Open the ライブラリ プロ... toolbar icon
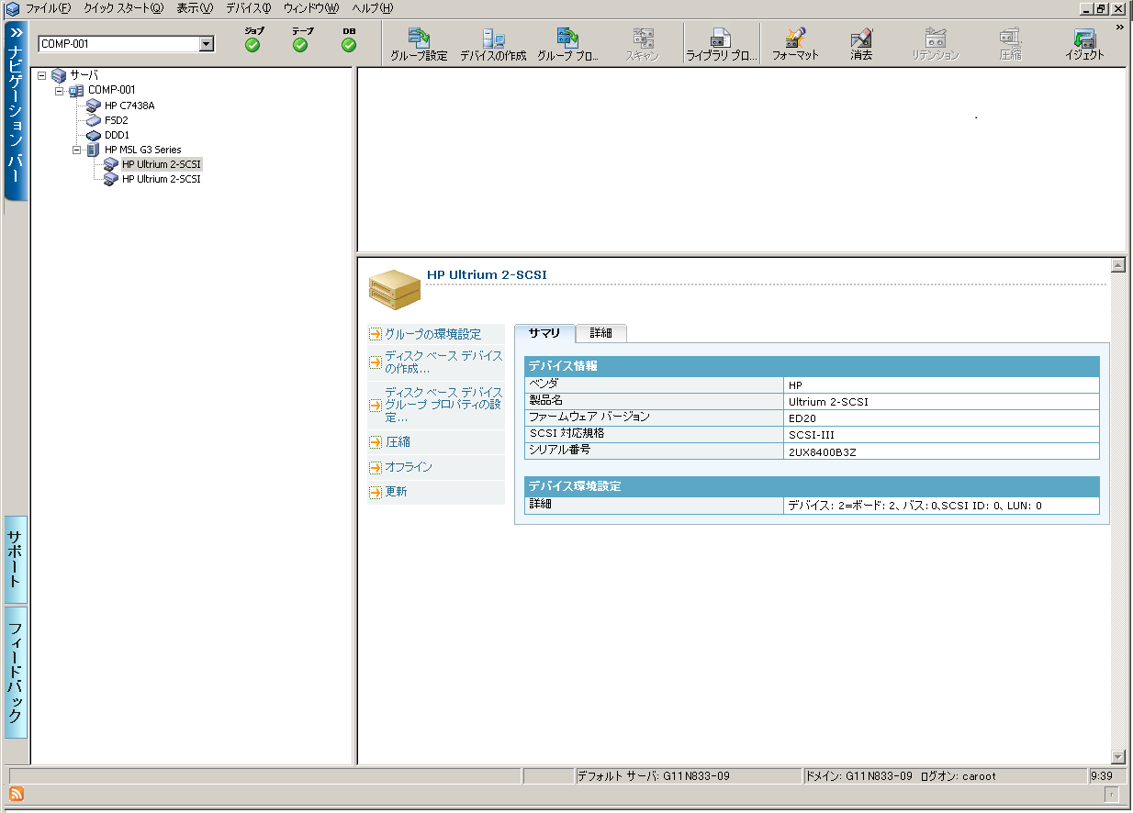Image resolution: width=1133 pixels, height=813 pixels. [x=722, y=44]
